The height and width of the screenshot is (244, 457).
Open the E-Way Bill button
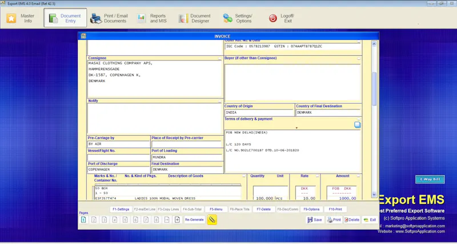pos(430,180)
